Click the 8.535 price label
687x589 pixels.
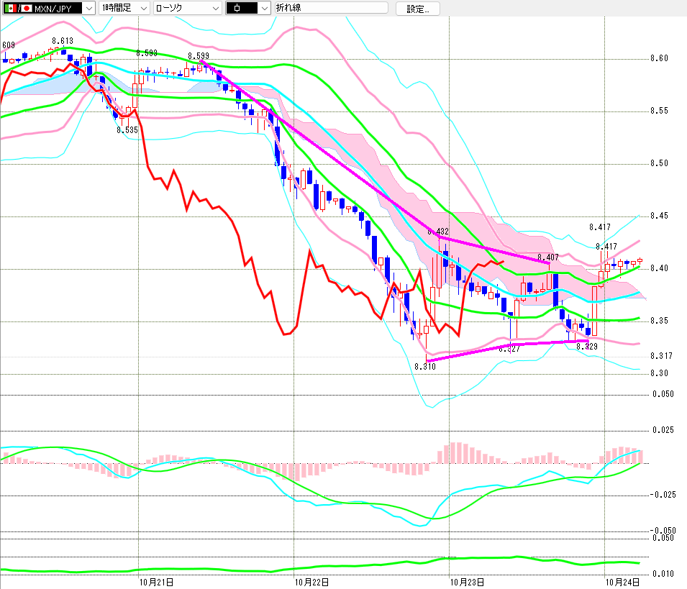click(x=127, y=130)
